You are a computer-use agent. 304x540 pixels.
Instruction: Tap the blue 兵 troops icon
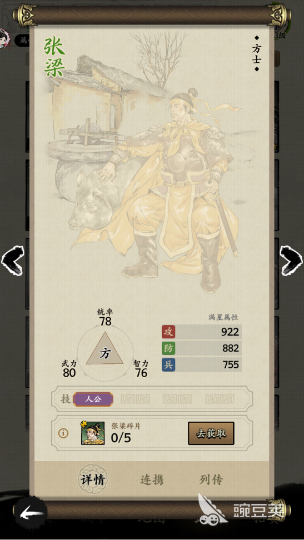click(168, 364)
